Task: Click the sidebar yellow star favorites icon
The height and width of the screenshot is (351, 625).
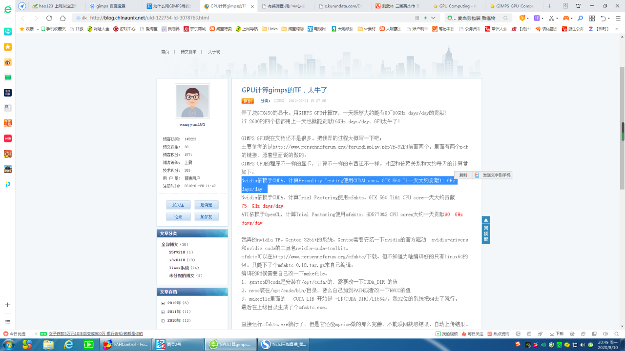Action: [8, 47]
